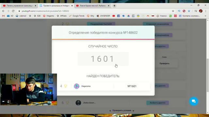
Task: Open the Chrome three-dot menu
Action: [x=206, y=11]
